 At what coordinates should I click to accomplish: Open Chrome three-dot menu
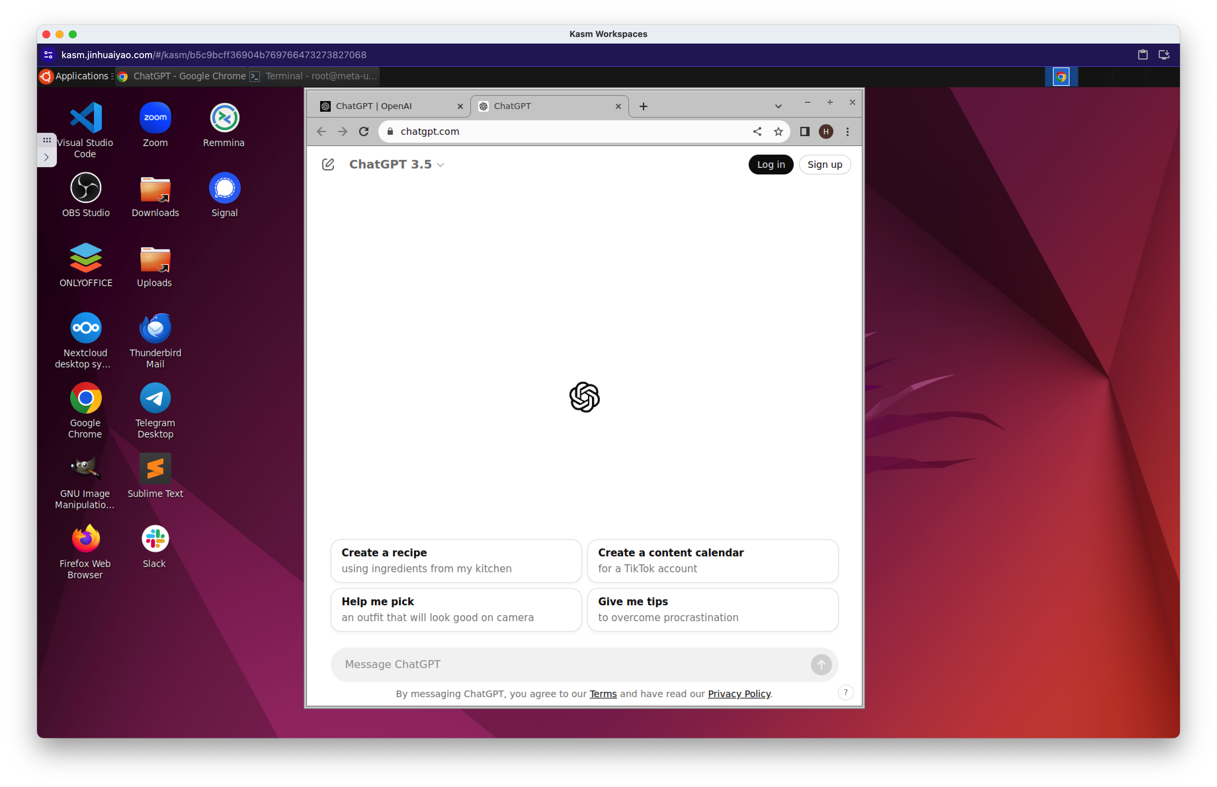[847, 132]
